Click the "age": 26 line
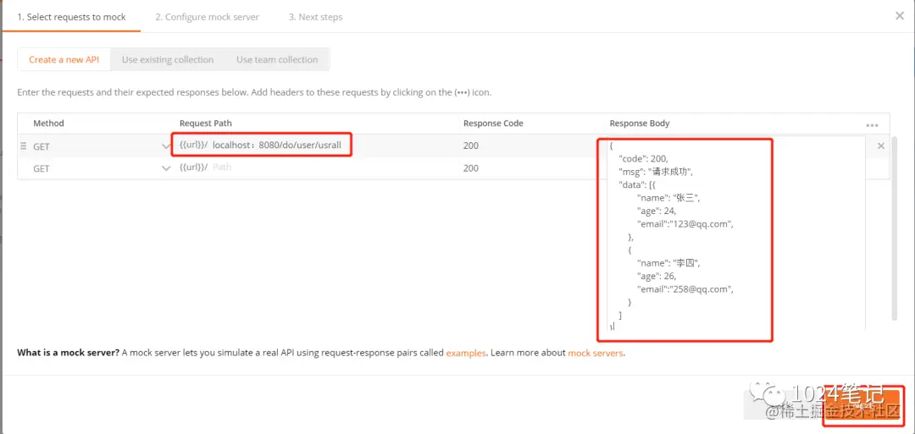Screen dimensions: 915x434 (657, 276)
